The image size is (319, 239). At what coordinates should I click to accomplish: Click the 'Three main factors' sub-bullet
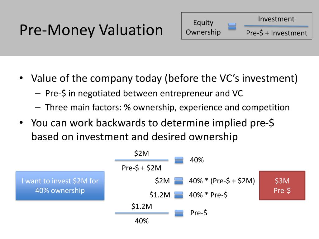tap(167, 107)
